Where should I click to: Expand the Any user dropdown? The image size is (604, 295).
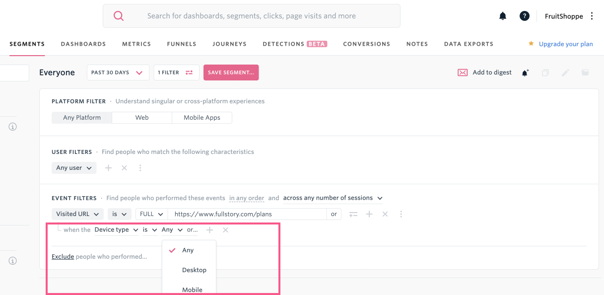click(74, 168)
